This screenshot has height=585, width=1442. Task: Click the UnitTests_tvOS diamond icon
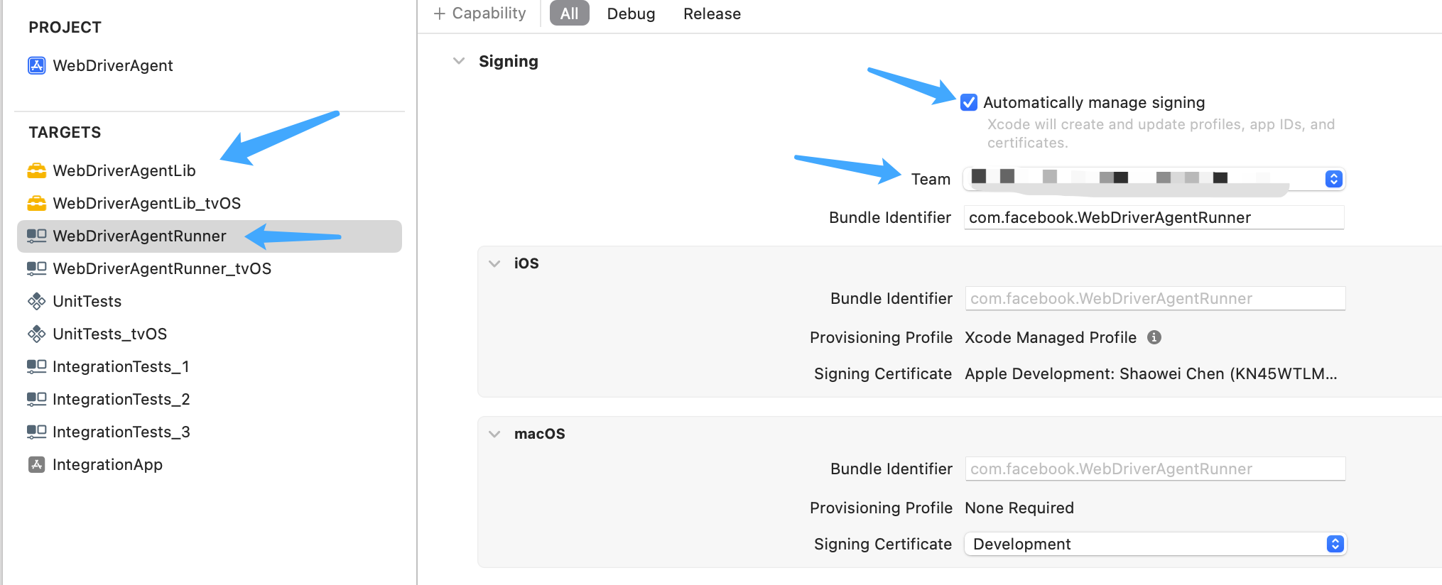coord(36,334)
